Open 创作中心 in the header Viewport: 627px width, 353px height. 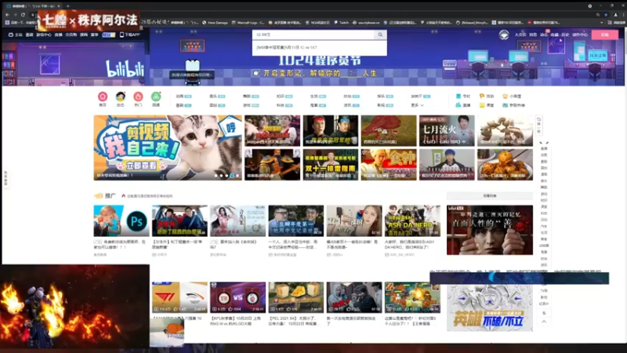579,35
